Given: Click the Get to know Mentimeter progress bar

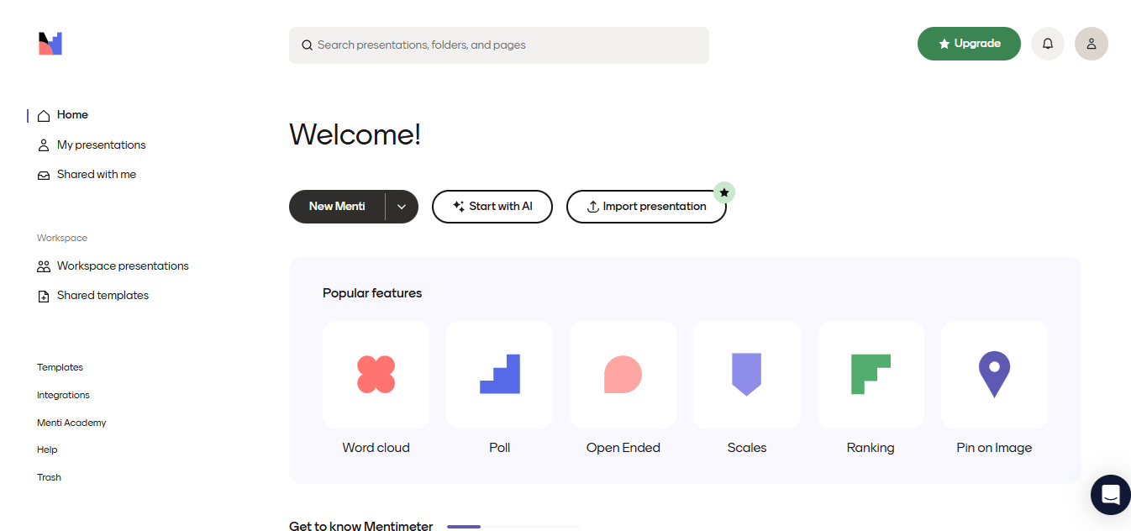Looking at the screenshot, I should (x=514, y=527).
